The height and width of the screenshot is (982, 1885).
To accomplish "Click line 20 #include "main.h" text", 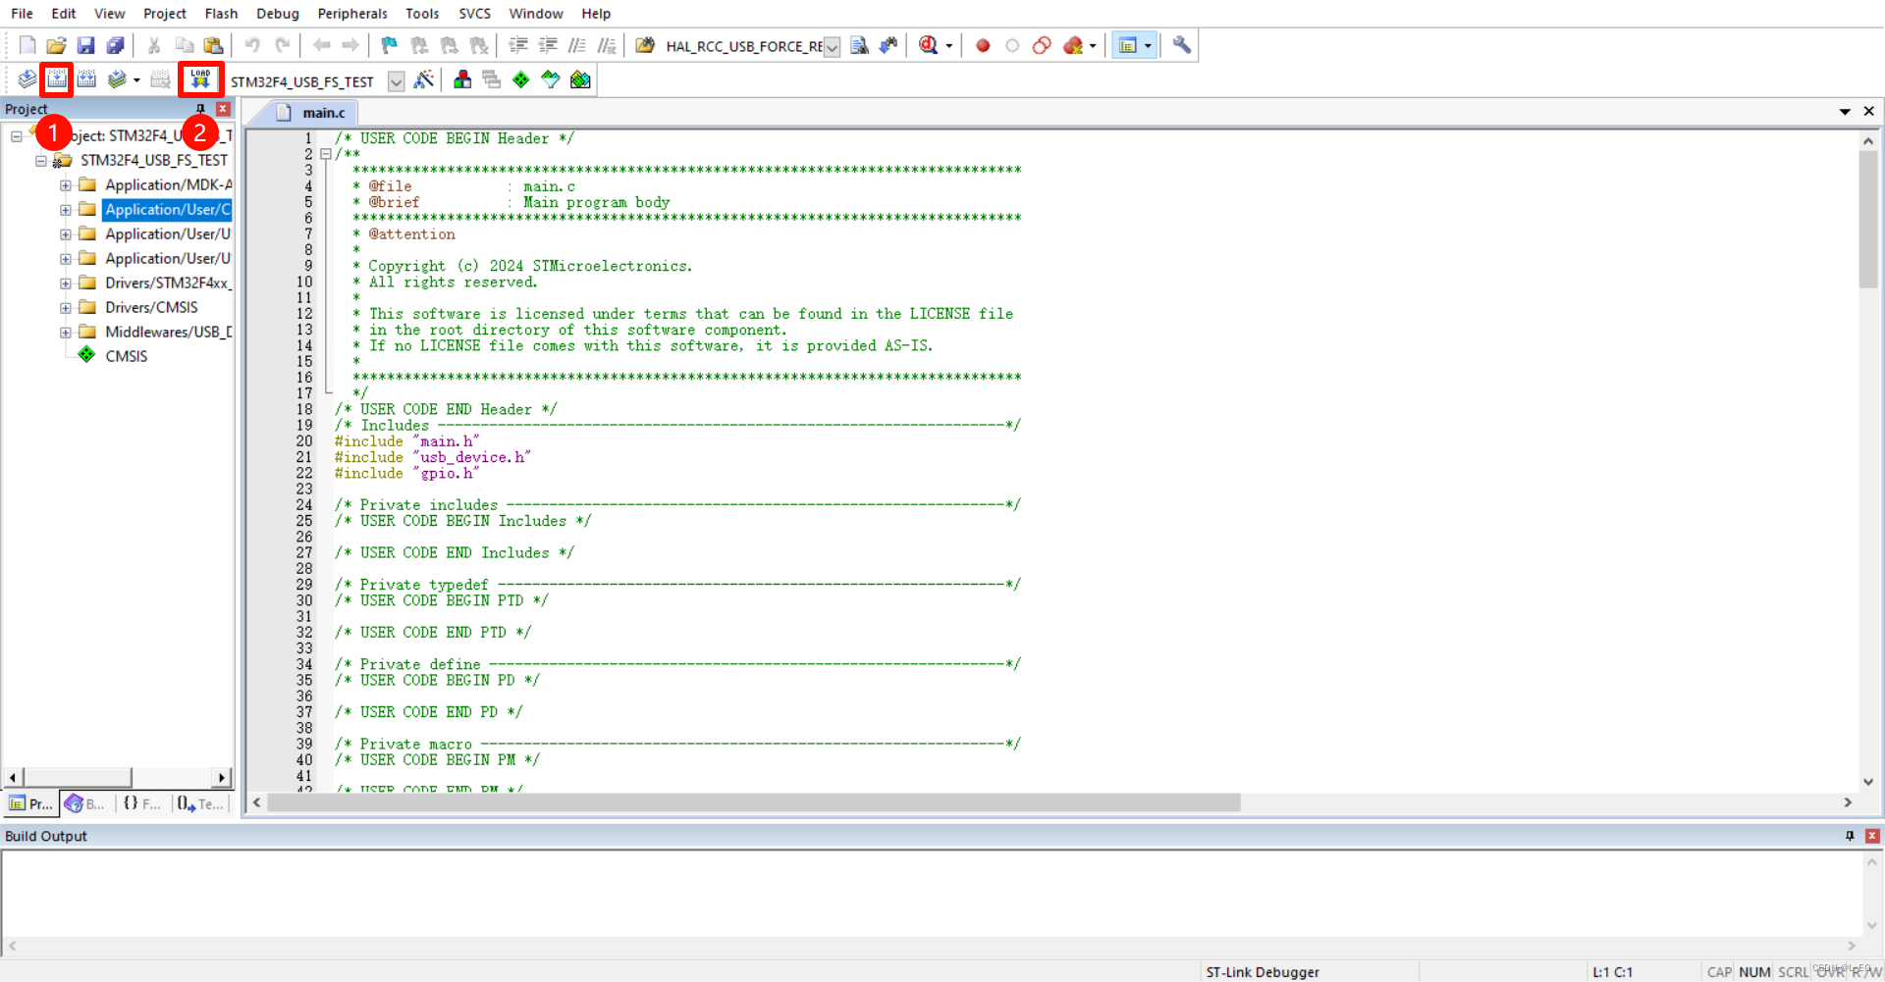I will (x=406, y=441).
